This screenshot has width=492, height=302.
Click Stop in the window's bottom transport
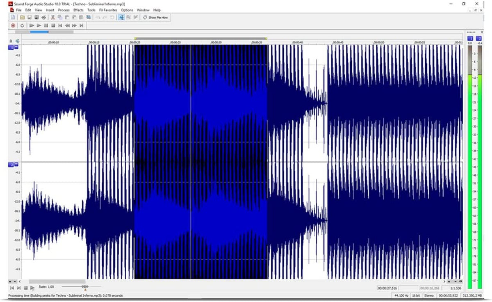pyautogui.click(x=26, y=288)
